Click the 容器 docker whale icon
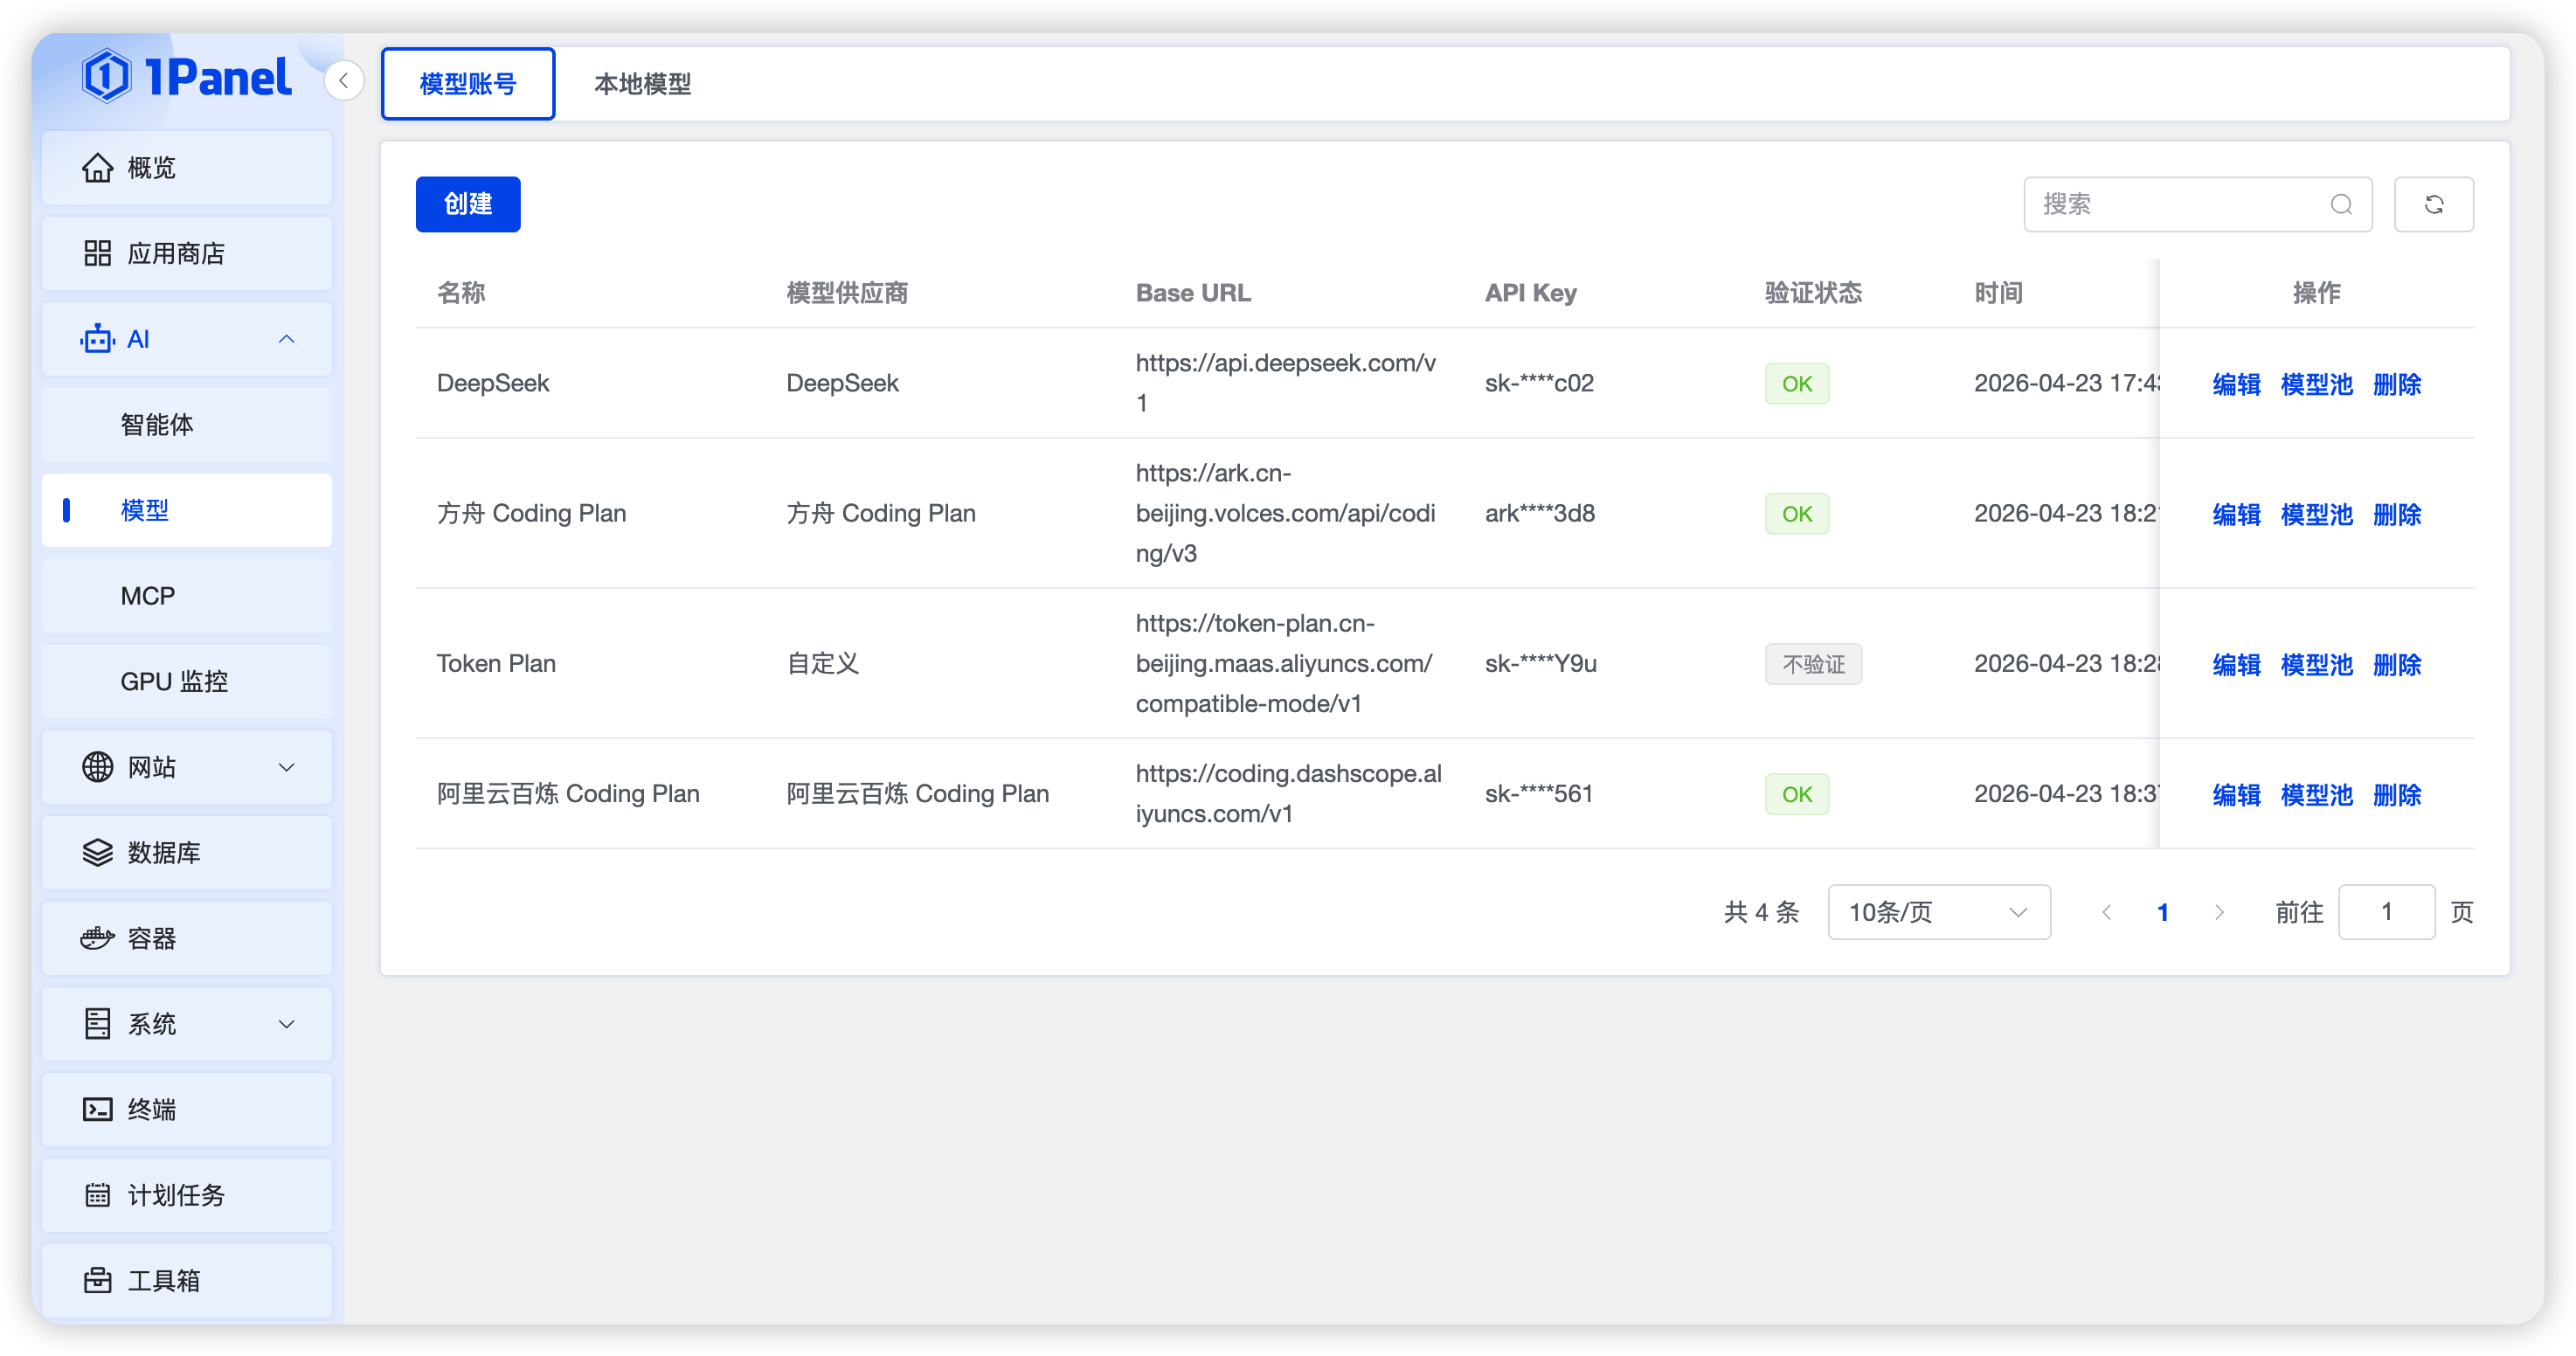Image resolution: width=2576 pixels, height=1356 pixels. pyautogui.click(x=97, y=938)
